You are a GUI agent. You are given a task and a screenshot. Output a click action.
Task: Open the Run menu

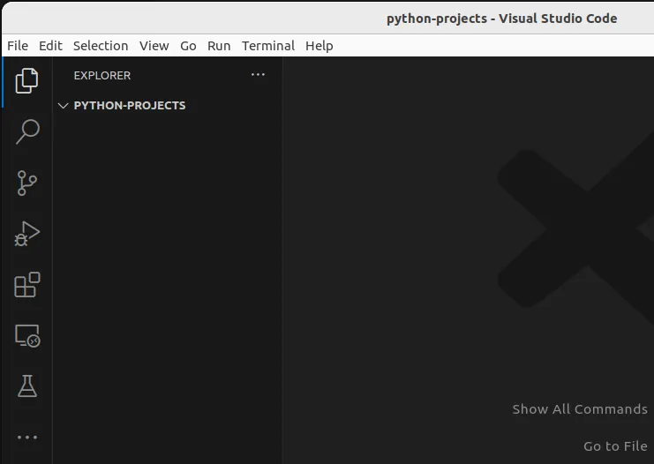219,46
